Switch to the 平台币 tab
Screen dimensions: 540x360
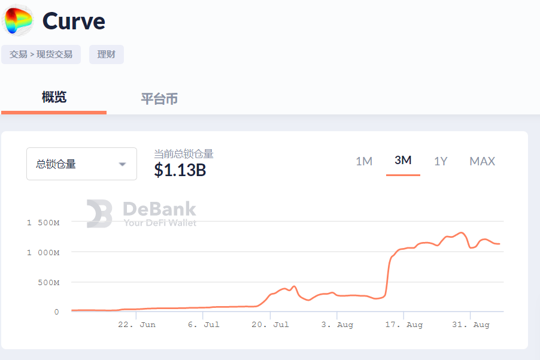pos(159,99)
